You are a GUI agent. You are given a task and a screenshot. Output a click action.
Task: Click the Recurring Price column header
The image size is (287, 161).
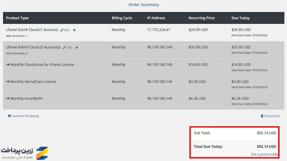(x=202, y=18)
